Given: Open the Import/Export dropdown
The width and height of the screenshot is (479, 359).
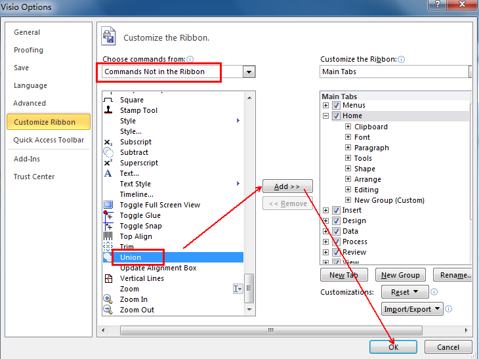Looking at the screenshot, I should click(412, 309).
